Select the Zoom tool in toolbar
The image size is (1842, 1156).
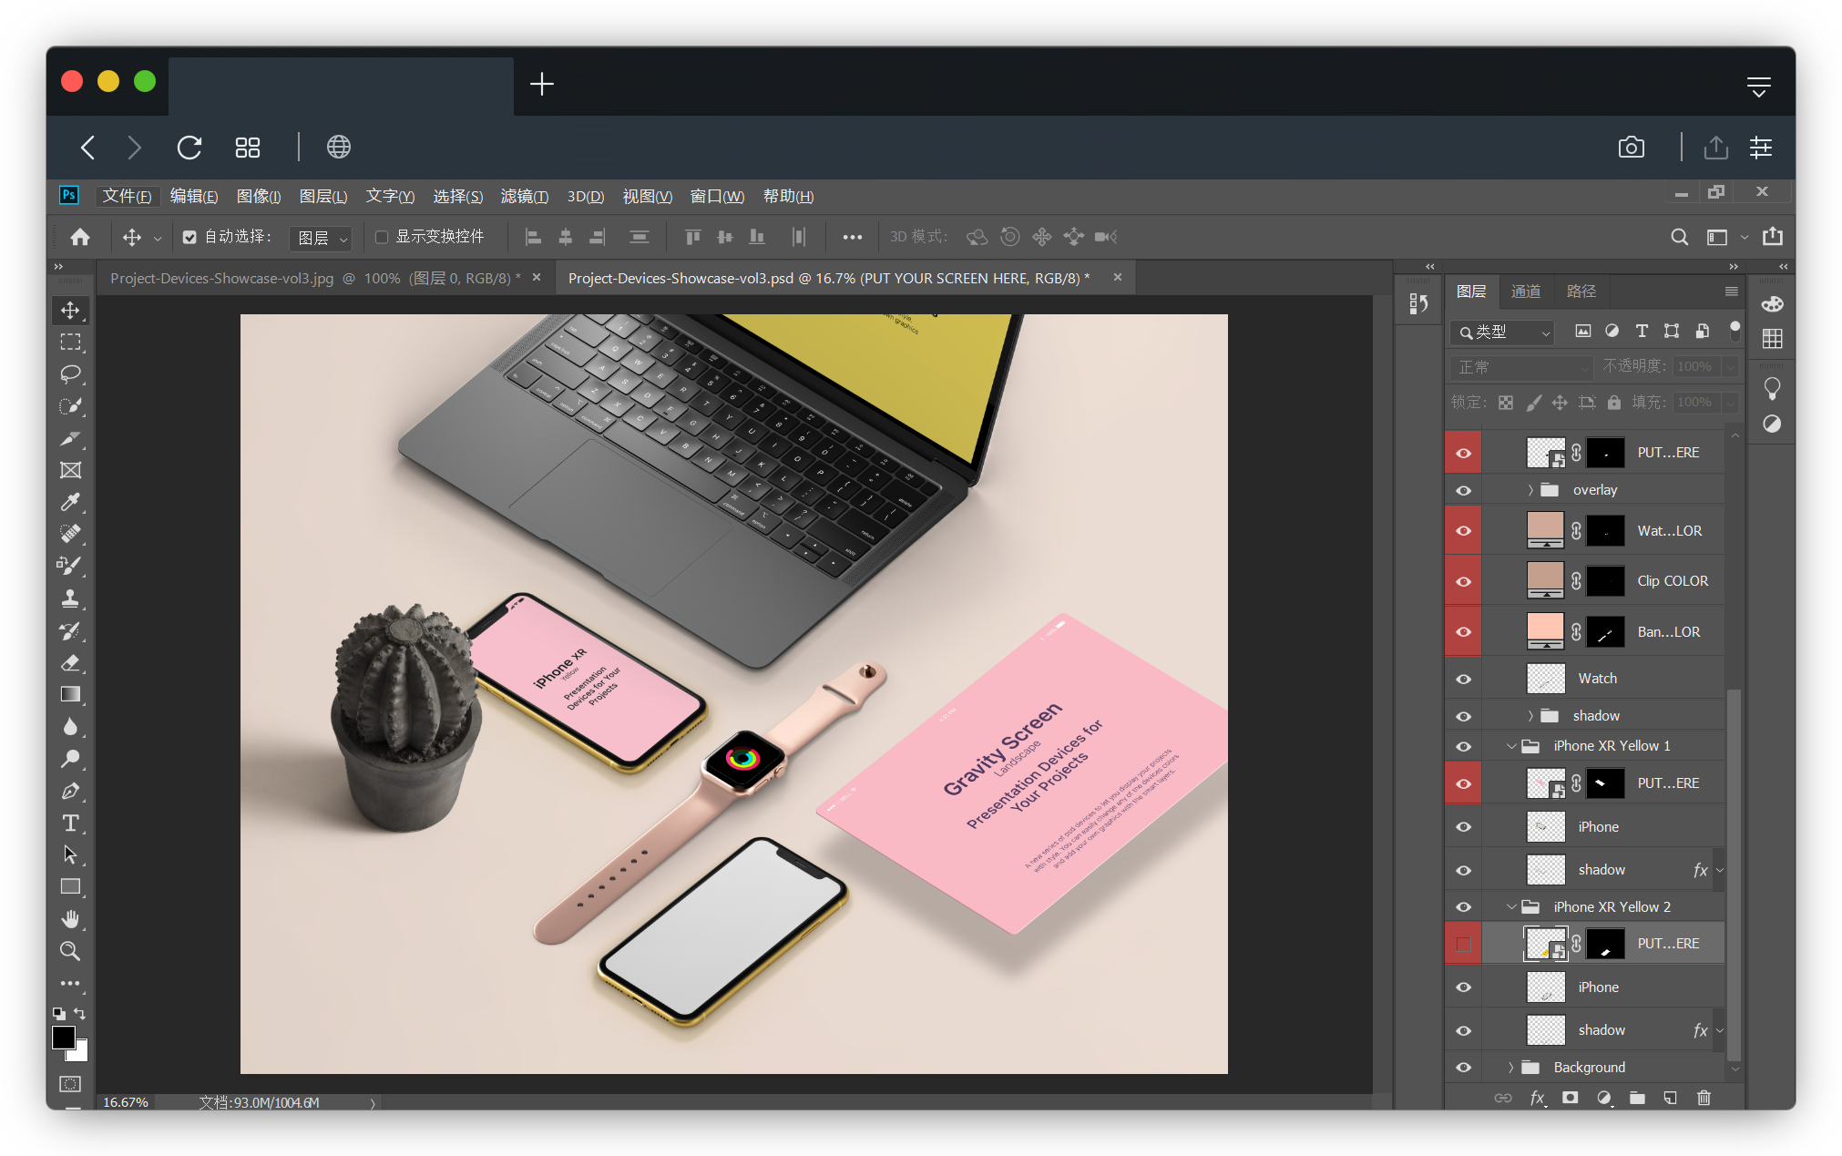tap(70, 951)
